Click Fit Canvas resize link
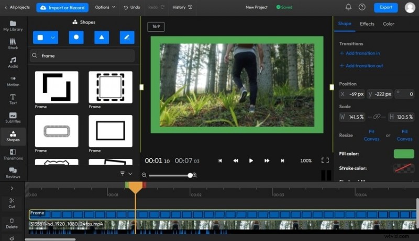Viewport: 419px width, 241px height. [x=371, y=135]
